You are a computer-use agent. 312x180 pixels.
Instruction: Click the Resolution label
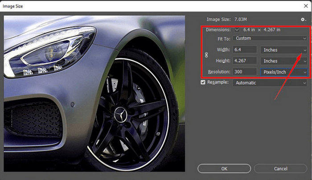(x=219, y=72)
